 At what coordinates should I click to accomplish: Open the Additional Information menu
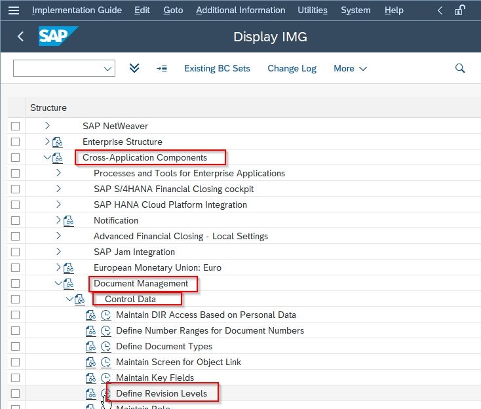tap(240, 10)
